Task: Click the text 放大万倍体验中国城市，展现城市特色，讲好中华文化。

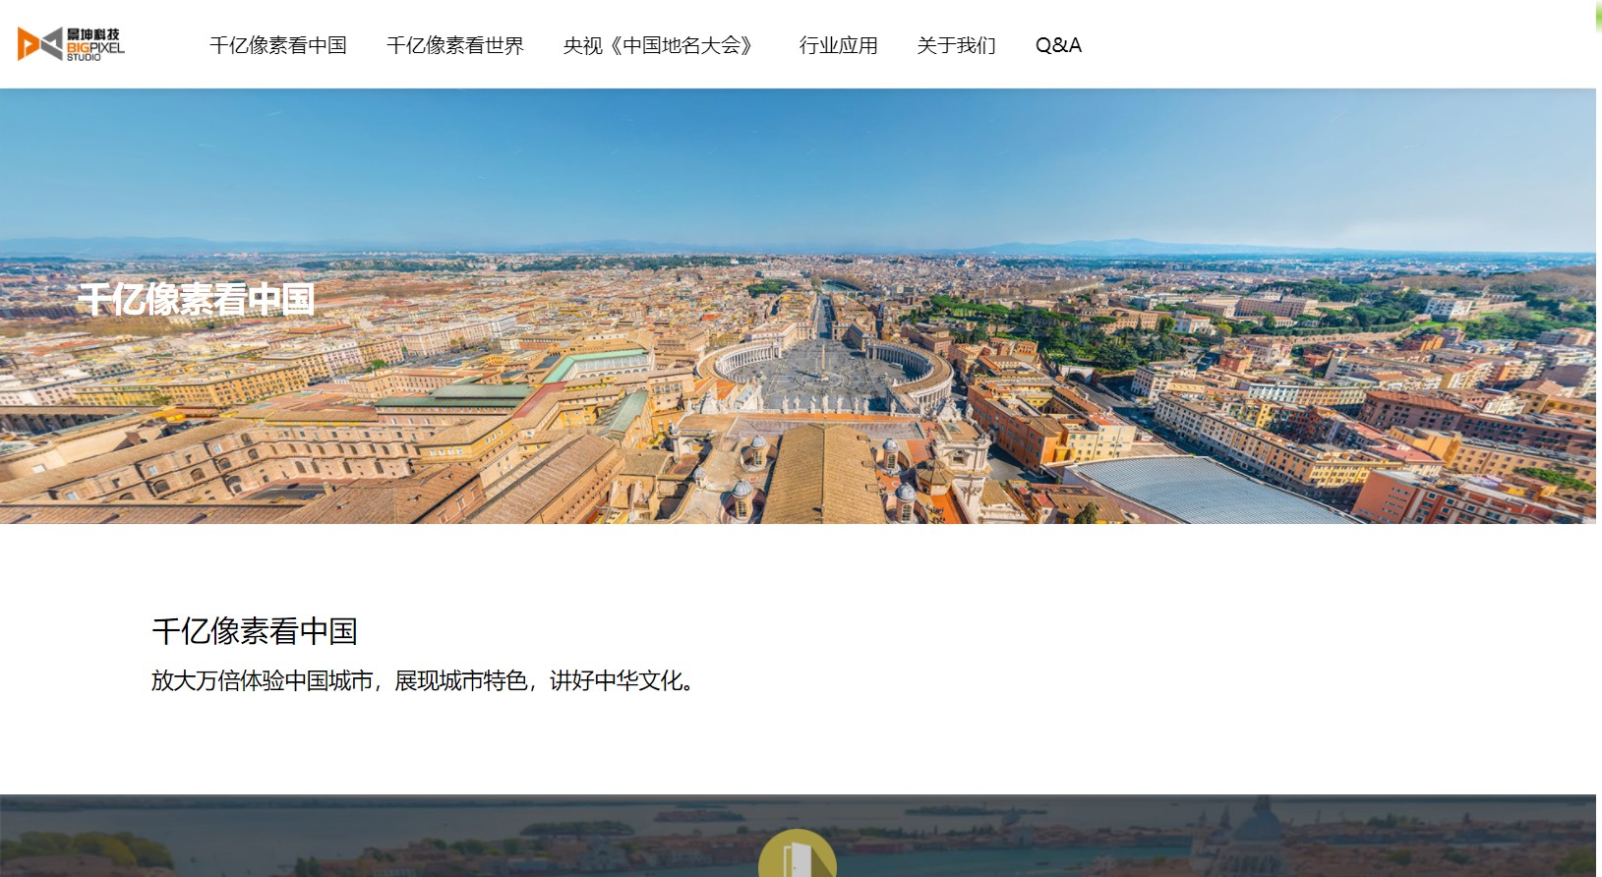Action: click(426, 680)
